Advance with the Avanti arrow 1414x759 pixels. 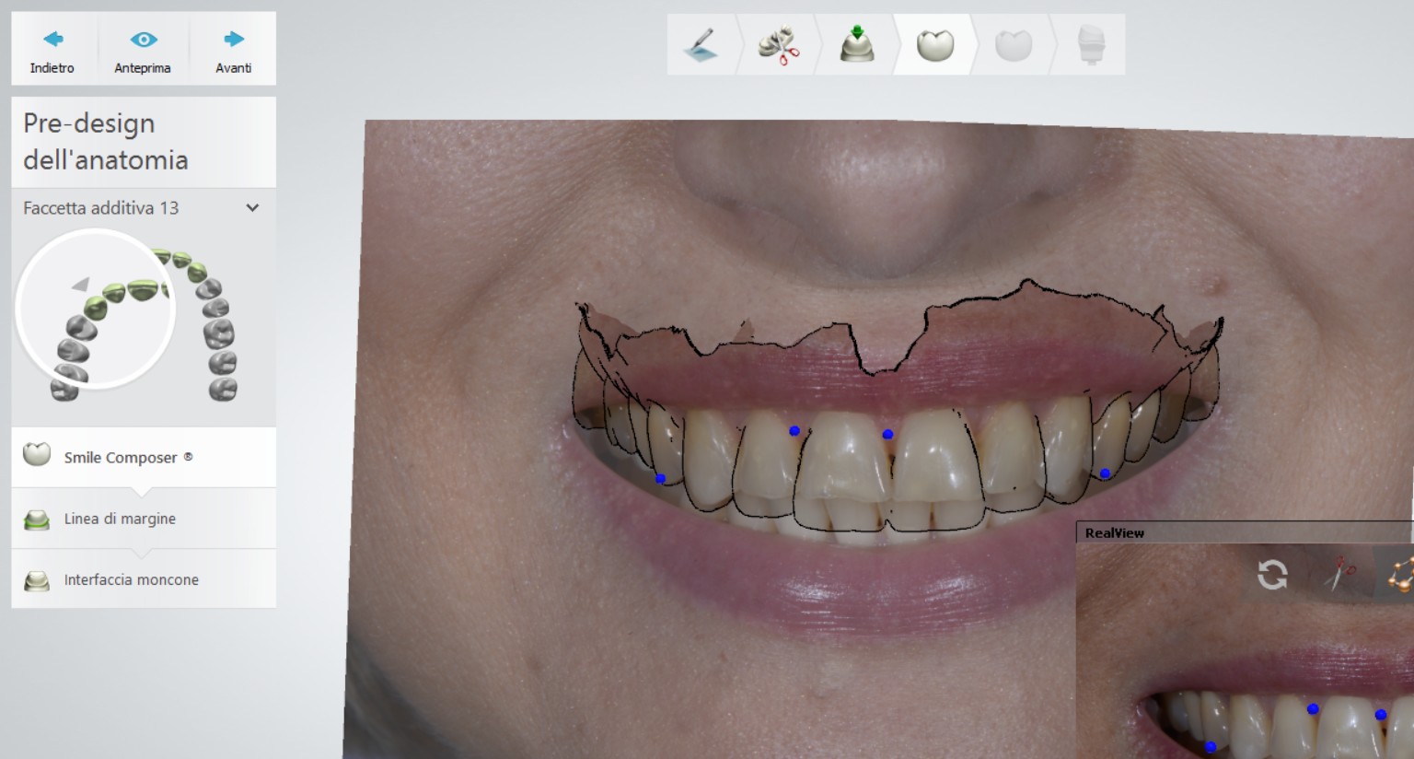coord(234,50)
